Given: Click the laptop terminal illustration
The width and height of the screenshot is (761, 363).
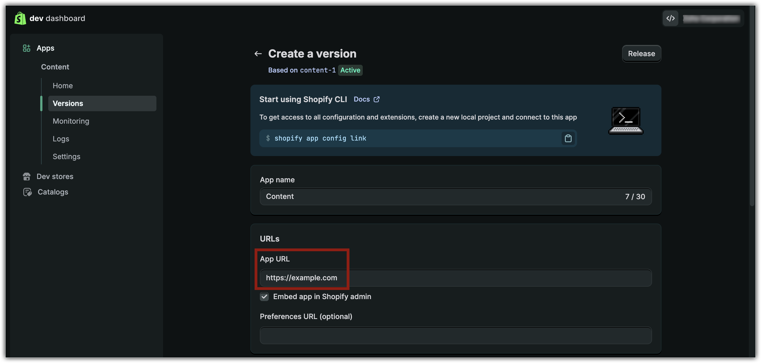Looking at the screenshot, I should click(626, 121).
